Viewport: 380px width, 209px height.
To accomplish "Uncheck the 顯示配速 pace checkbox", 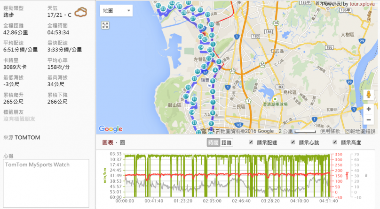I will (x=251, y=142).
